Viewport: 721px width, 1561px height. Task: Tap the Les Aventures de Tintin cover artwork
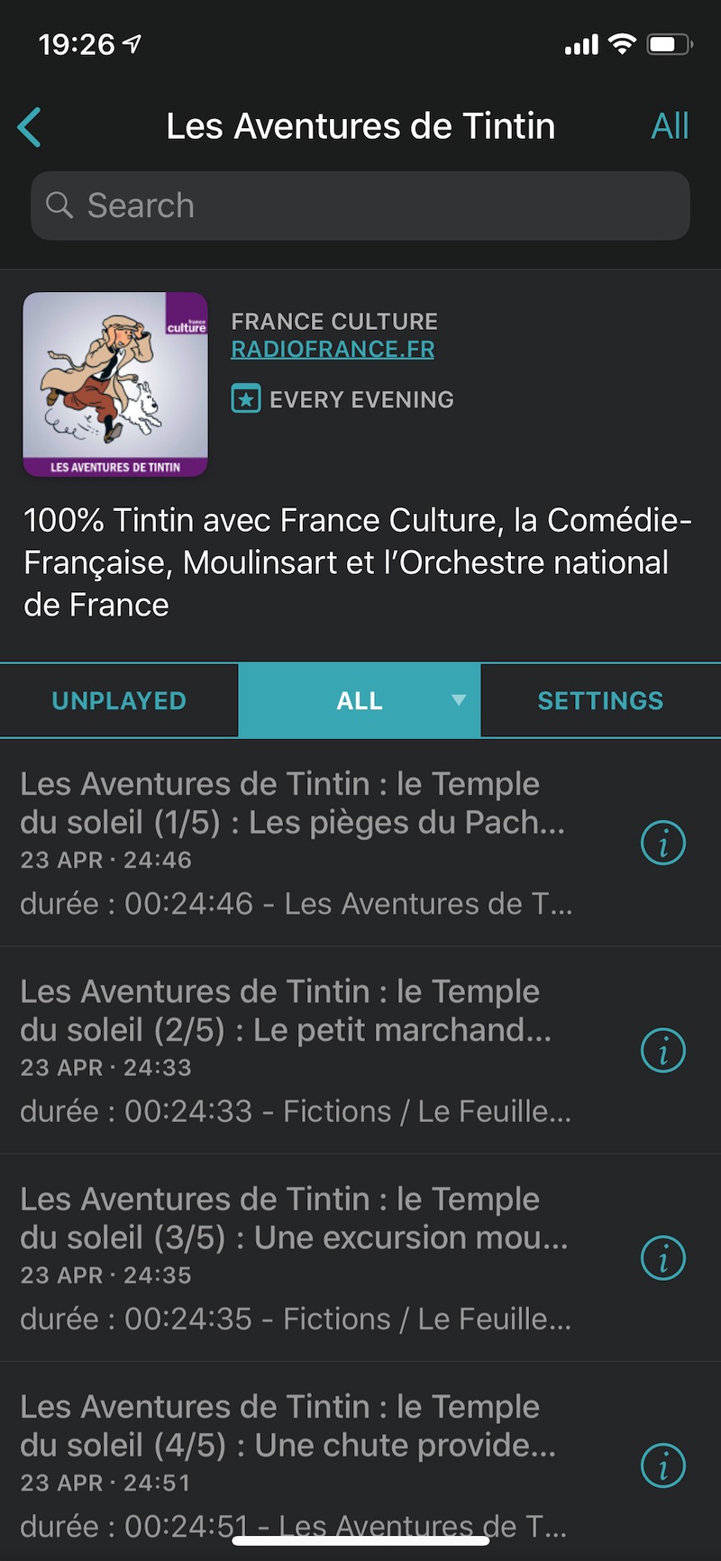coord(115,384)
